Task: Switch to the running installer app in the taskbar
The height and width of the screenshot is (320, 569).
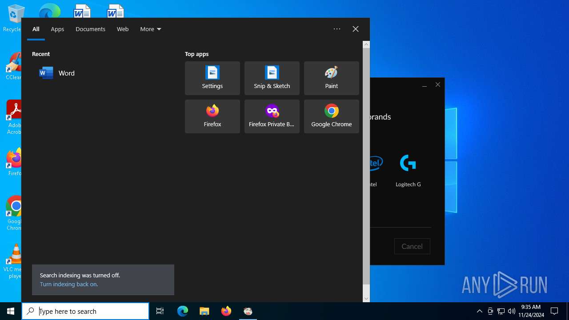Action: pyautogui.click(x=248, y=311)
